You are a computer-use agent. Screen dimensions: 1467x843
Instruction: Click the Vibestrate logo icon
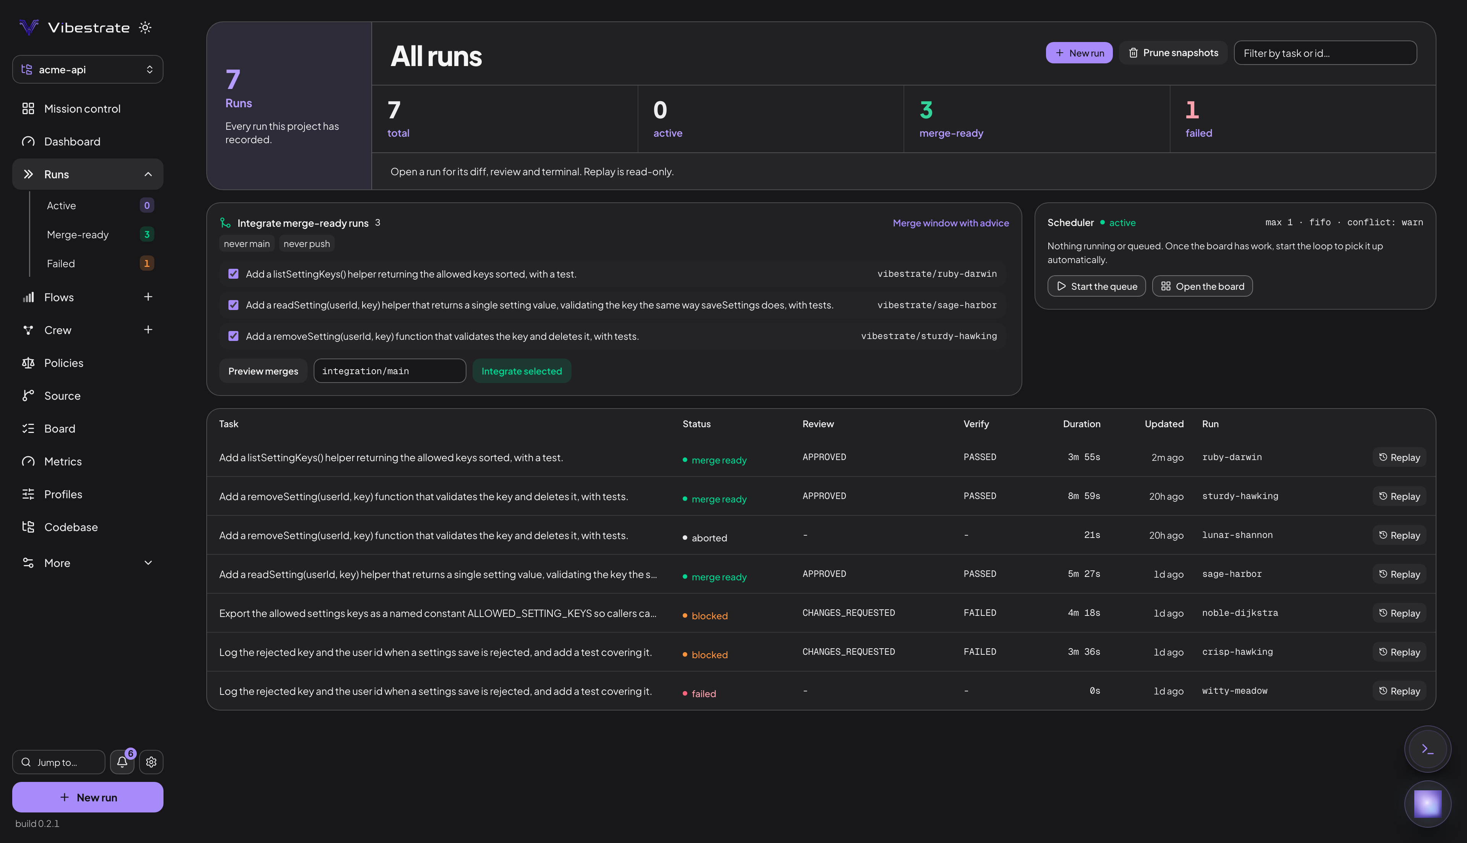28,27
